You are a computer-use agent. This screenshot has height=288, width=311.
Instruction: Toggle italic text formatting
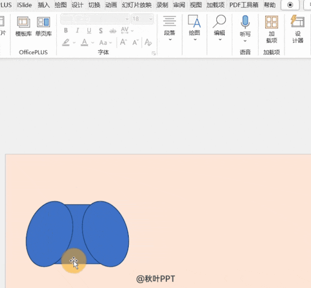(x=77, y=31)
